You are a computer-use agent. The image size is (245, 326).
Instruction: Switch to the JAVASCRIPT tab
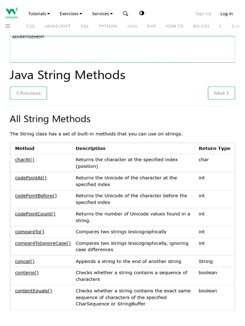[58, 26]
